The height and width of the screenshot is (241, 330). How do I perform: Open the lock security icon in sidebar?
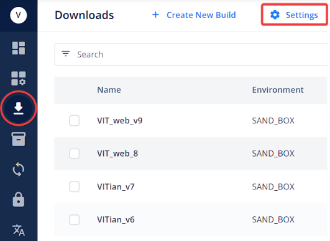click(19, 199)
